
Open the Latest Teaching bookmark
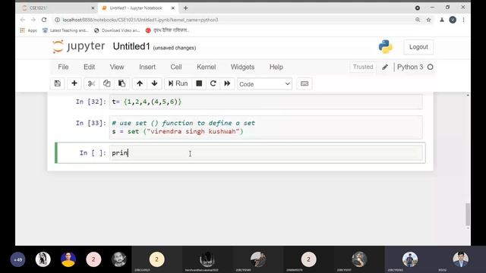(x=65, y=30)
